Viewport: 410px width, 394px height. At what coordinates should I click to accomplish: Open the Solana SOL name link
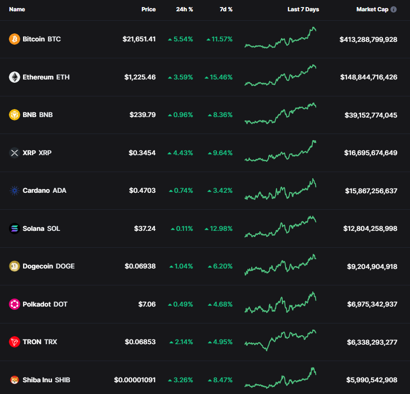click(x=41, y=229)
